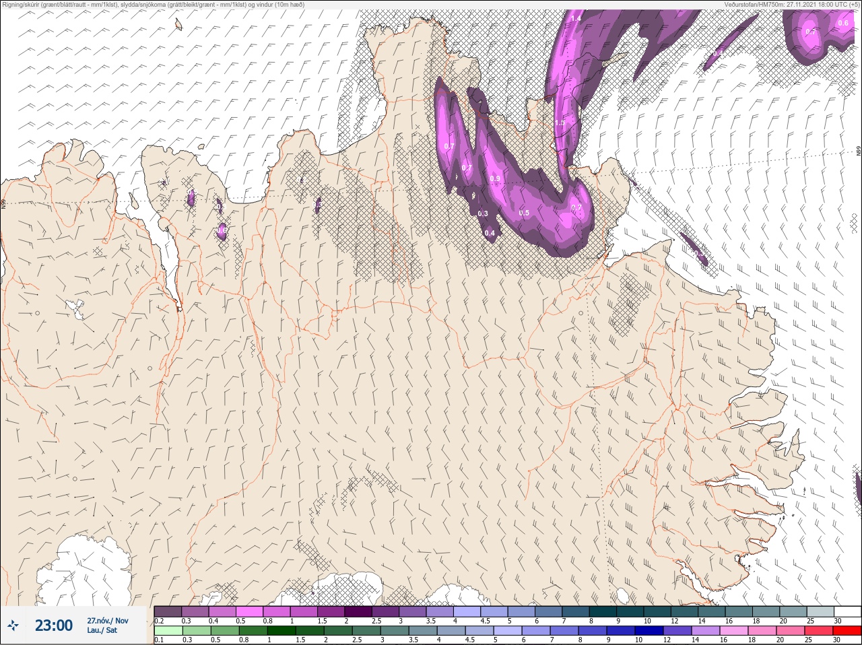The width and height of the screenshot is (862, 645).
Task: Click the Veðurstofan logo icon beside the time
Action: (13, 625)
